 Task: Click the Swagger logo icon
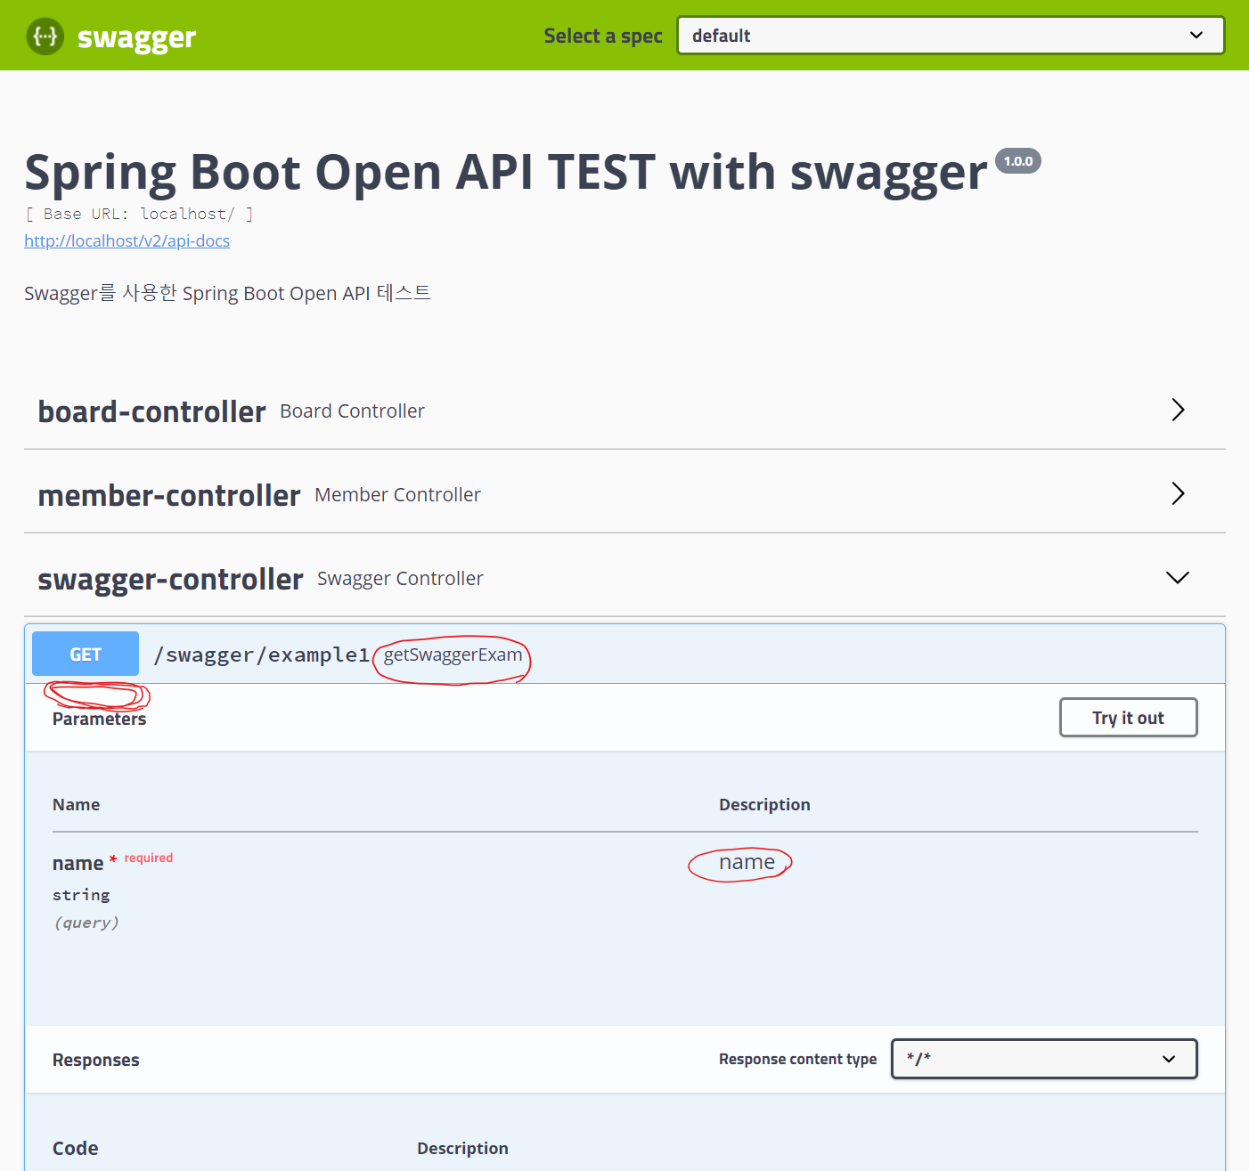pos(45,37)
